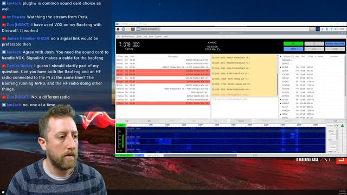Click the TUNE button
347x195 pixels.
(x=335, y=49)
